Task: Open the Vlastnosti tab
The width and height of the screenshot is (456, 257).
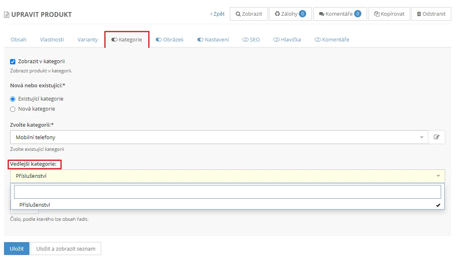Action: pyautogui.click(x=52, y=39)
